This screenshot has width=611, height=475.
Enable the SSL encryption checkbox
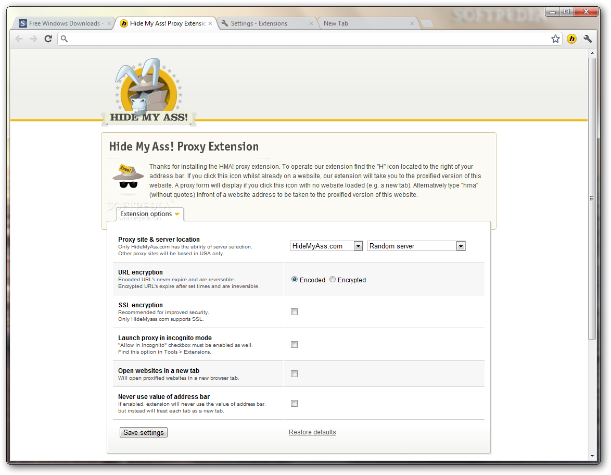294,311
